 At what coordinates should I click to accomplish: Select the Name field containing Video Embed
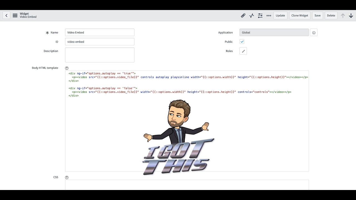pos(100,32)
